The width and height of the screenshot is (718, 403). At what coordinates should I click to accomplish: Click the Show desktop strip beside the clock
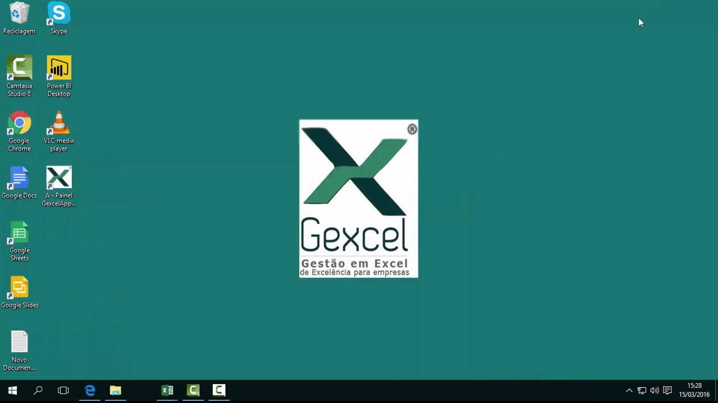tap(716, 391)
